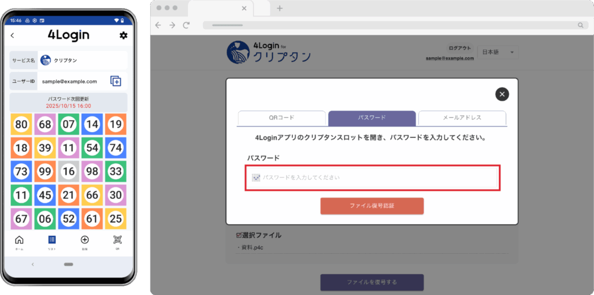Expand the 日本語 language dropdown
The height and width of the screenshot is (295, 594).
[x=498, y=53]
